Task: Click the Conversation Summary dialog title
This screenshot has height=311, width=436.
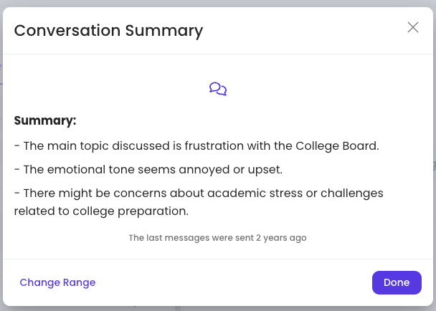Action: pos(109,31)
